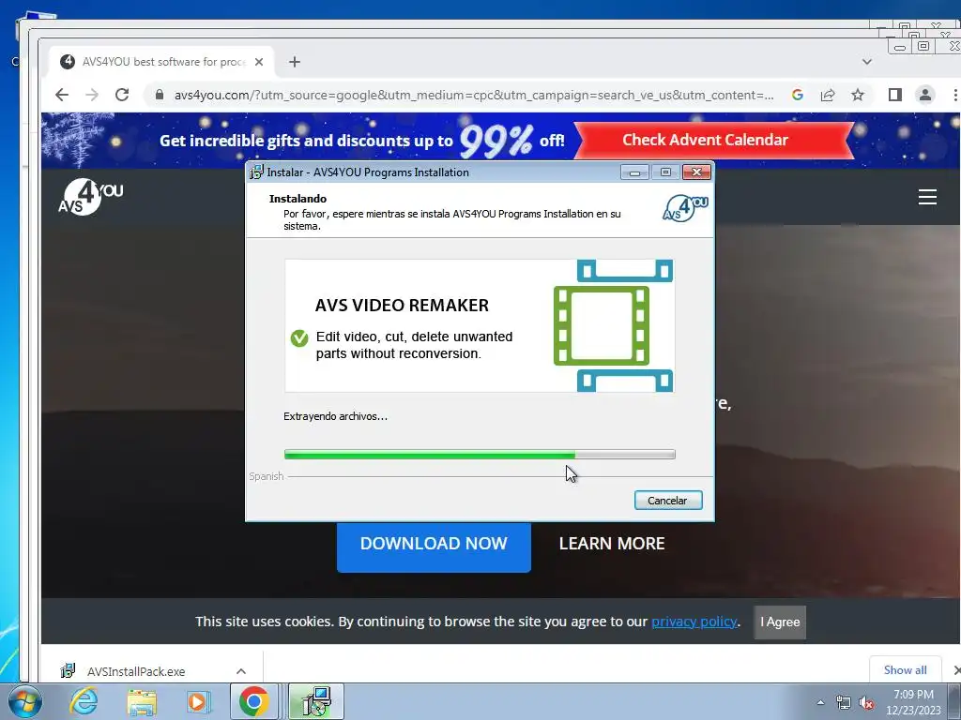Go forward in Chrome
This screenshot has width=961, height=720.
(91, 95)
